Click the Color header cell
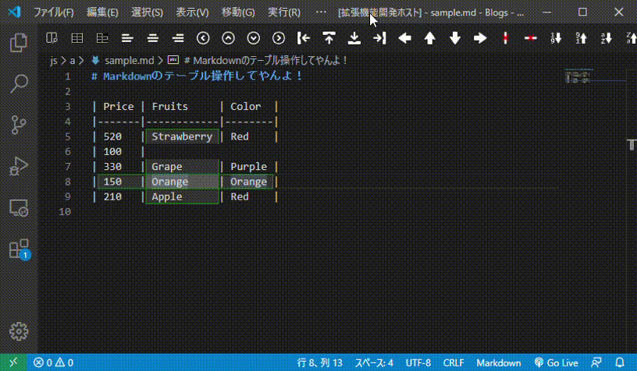Viewport: 637px width, 371px height. [245, 107]
